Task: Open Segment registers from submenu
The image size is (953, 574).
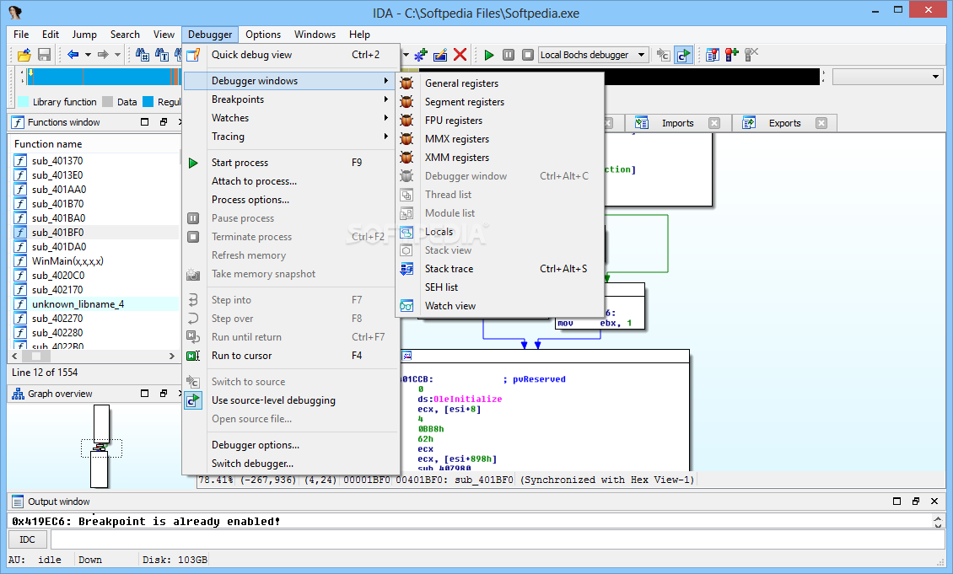Action: click(500, 102)
